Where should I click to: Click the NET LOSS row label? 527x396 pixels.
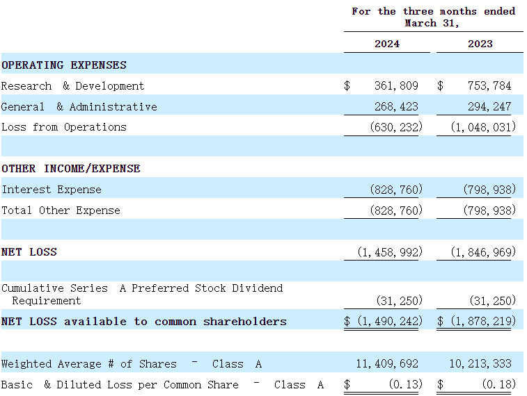coord(29,252)
